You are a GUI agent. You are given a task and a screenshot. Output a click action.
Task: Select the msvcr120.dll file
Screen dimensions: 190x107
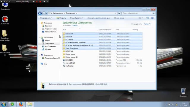(x=102, y=63)
